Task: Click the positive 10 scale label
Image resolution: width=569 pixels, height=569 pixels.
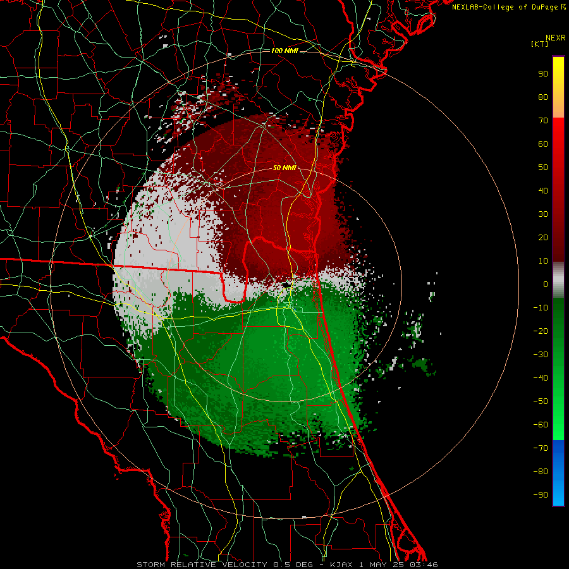Action: click(543, 261)
